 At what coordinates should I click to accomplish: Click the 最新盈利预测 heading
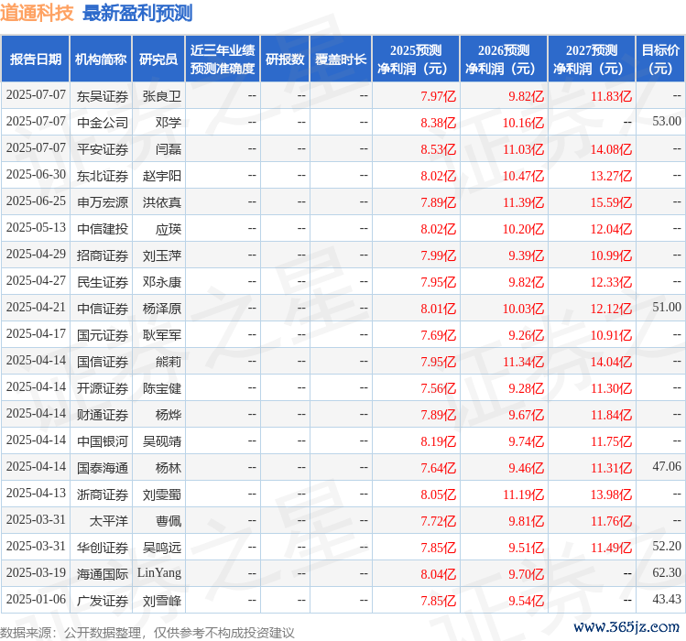(137, 13)
